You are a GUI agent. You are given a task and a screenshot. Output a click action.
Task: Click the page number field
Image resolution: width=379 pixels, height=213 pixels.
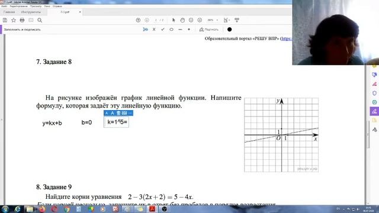click(156, 20)
